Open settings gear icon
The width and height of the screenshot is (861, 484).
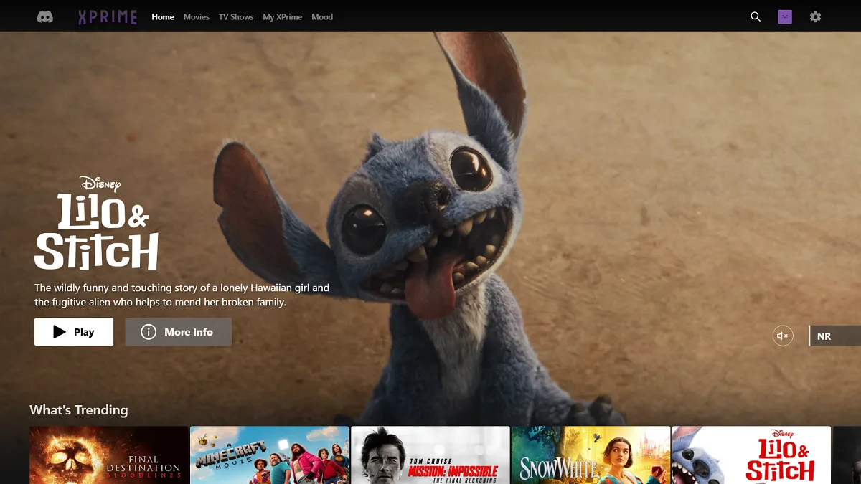[815, 16]
